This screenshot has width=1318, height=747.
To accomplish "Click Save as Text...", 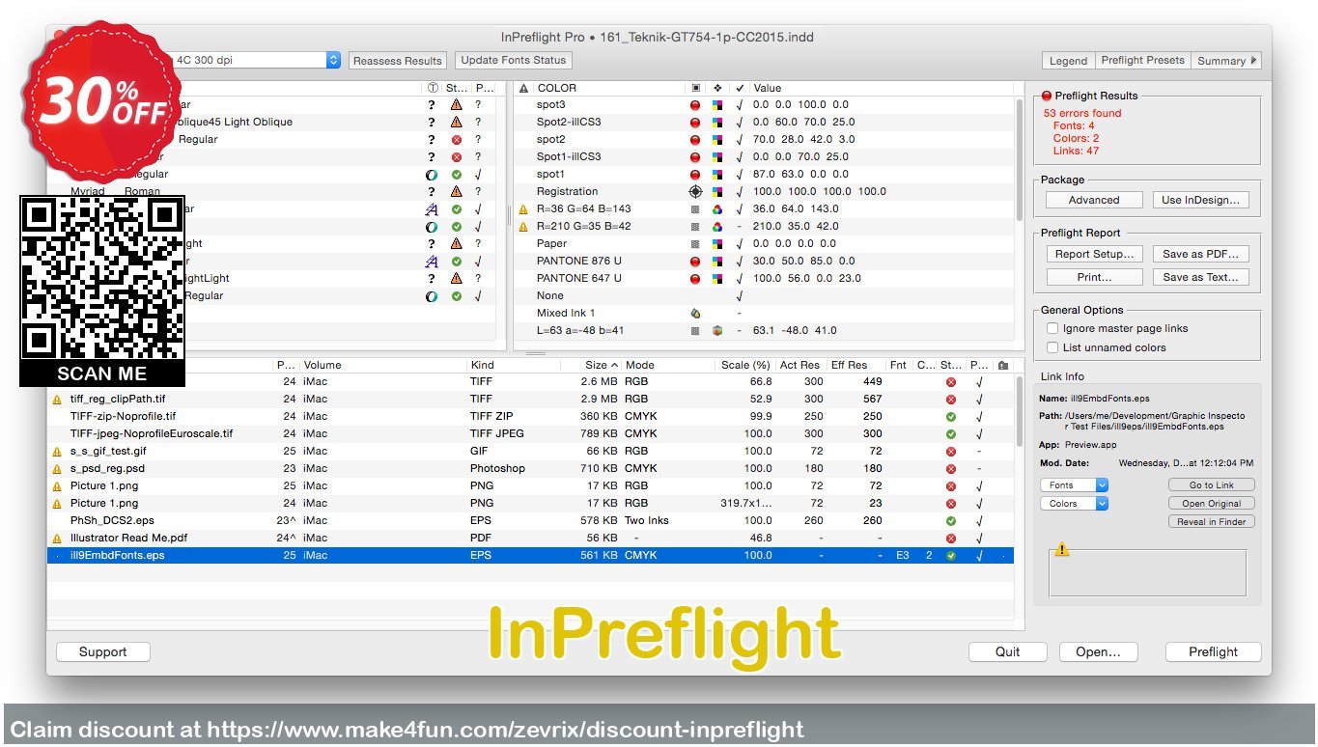I will coord(1200,277).
